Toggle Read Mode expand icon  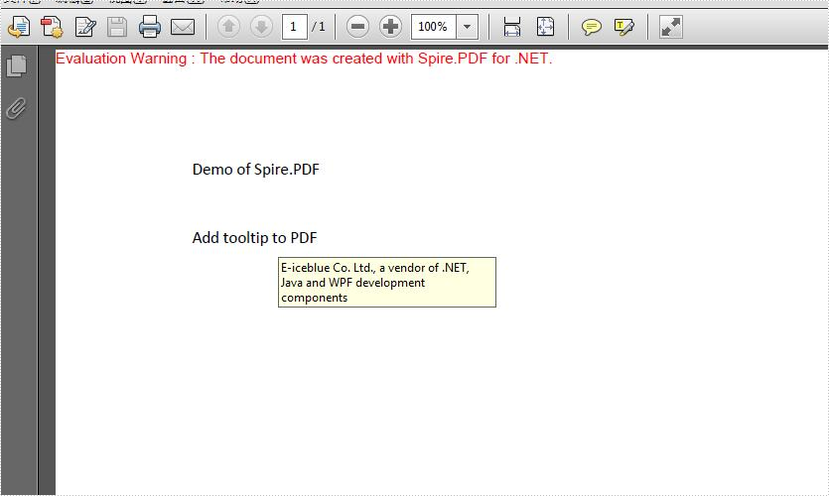pyautogui.click(x=671, y=27)
